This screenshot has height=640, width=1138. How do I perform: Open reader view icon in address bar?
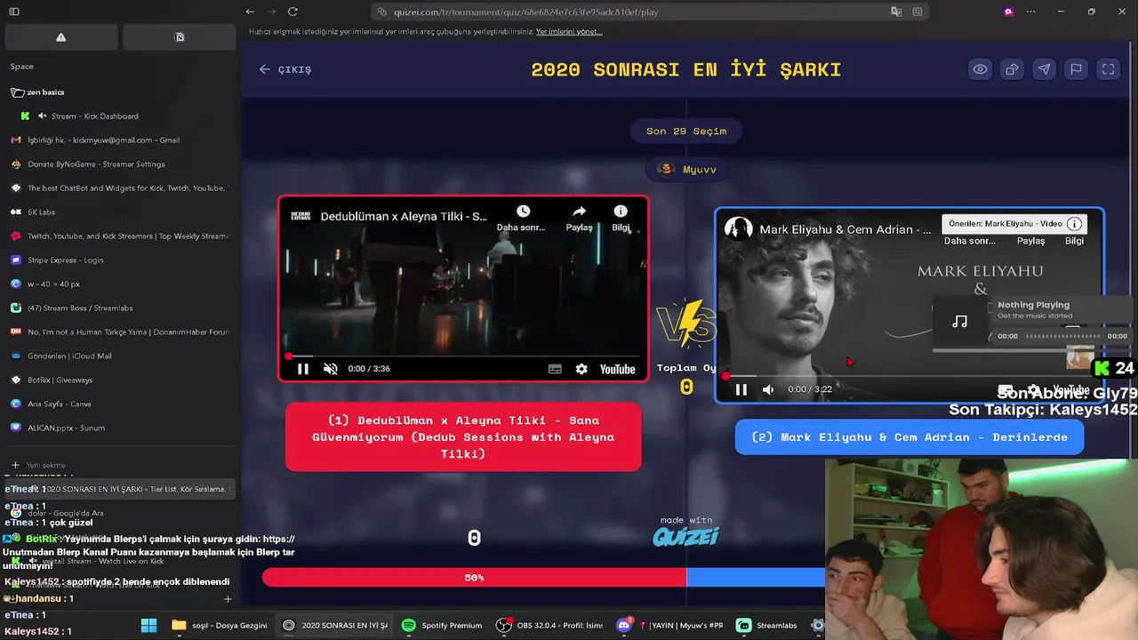click(x=917, y=12)
